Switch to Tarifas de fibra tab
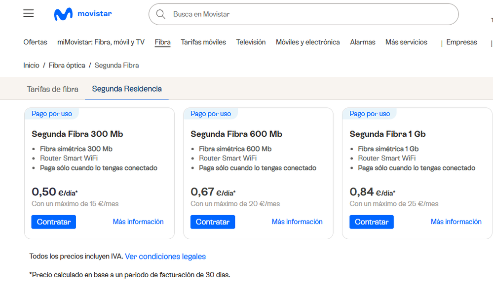Viewport: 493px width, 288px height. pos(52,89)
